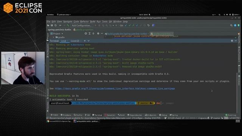Switch to gradle.properties editor tab
242x136 pixels.
162,34
